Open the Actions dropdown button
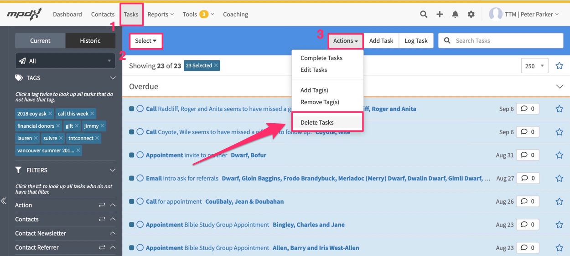Viewport: 570px width, 256px height. [x=346, y=41]
